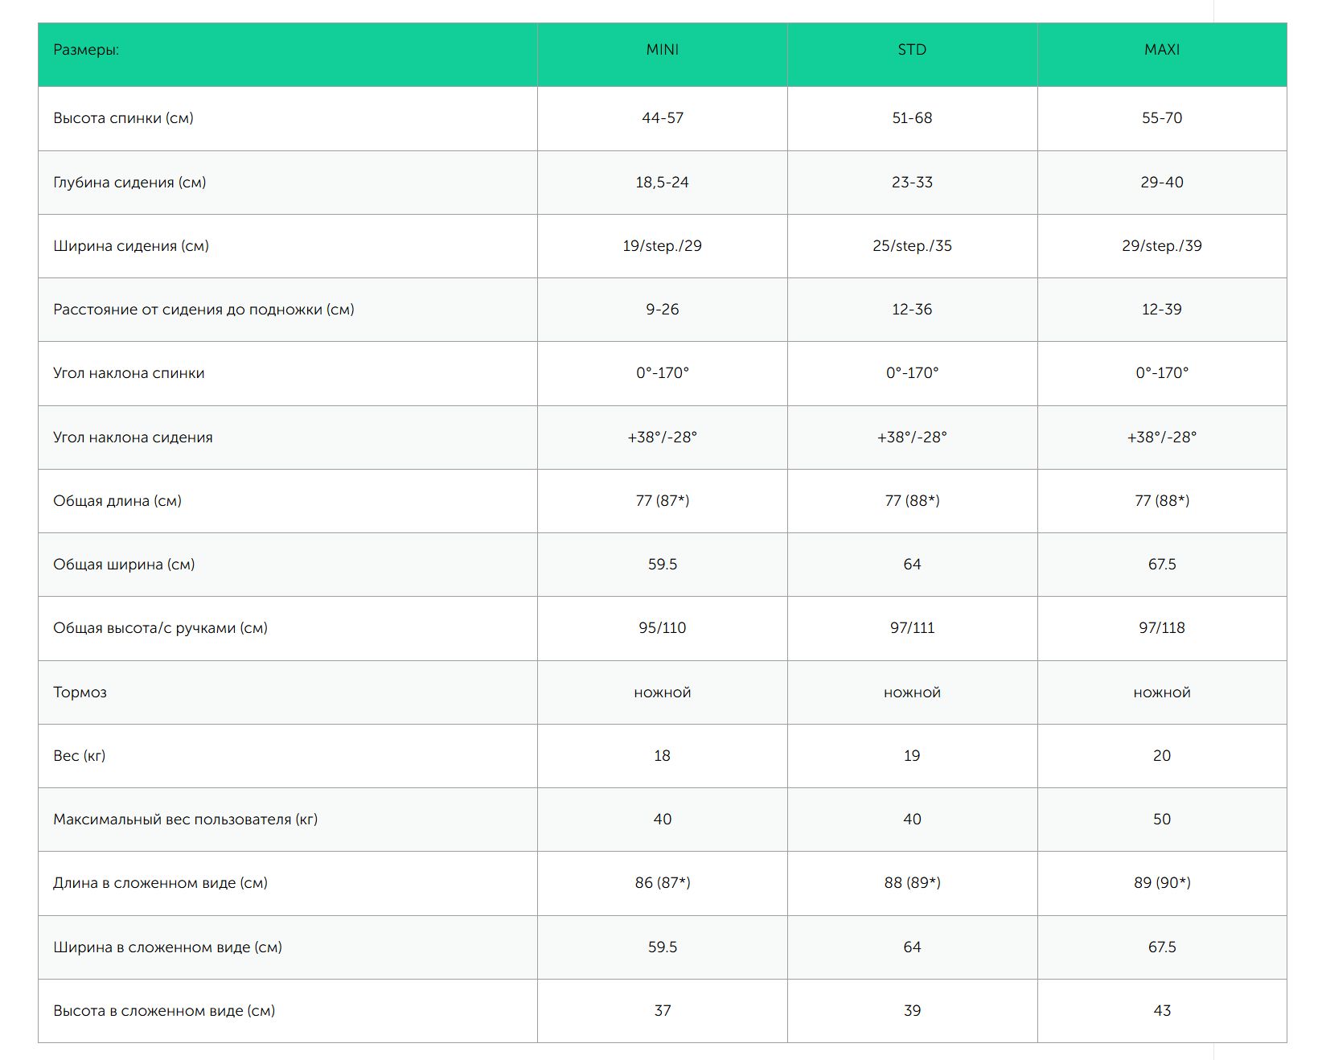This screenshot has width=1322, height=1060.
Task: Select the 'Ширина сидения (см)' row label
Action: pos(131,246)
